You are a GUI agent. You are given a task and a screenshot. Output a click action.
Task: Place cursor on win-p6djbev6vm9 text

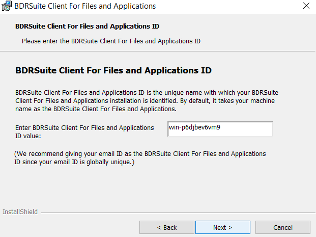pyautogui.click(x=194, y=127)
